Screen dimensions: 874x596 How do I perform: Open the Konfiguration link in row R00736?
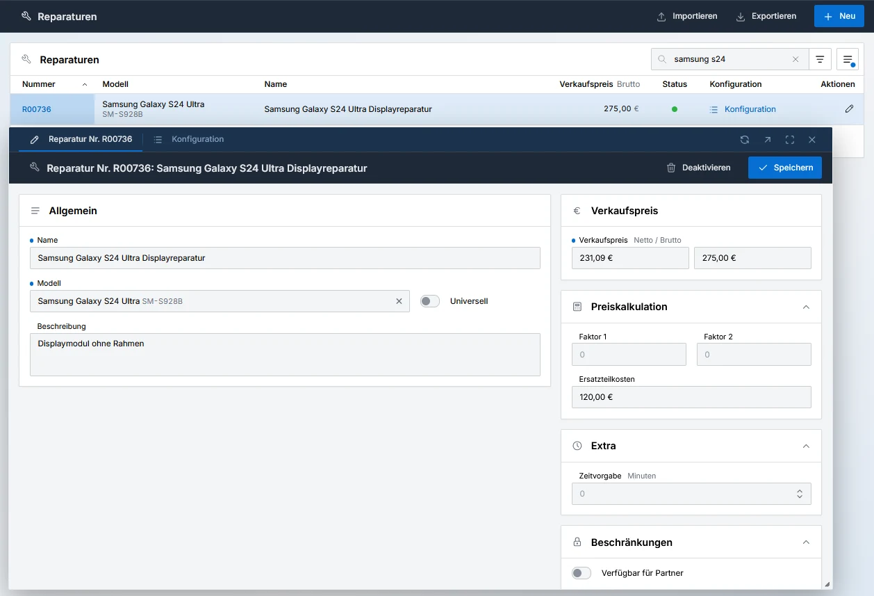click(x=743, y=109)
